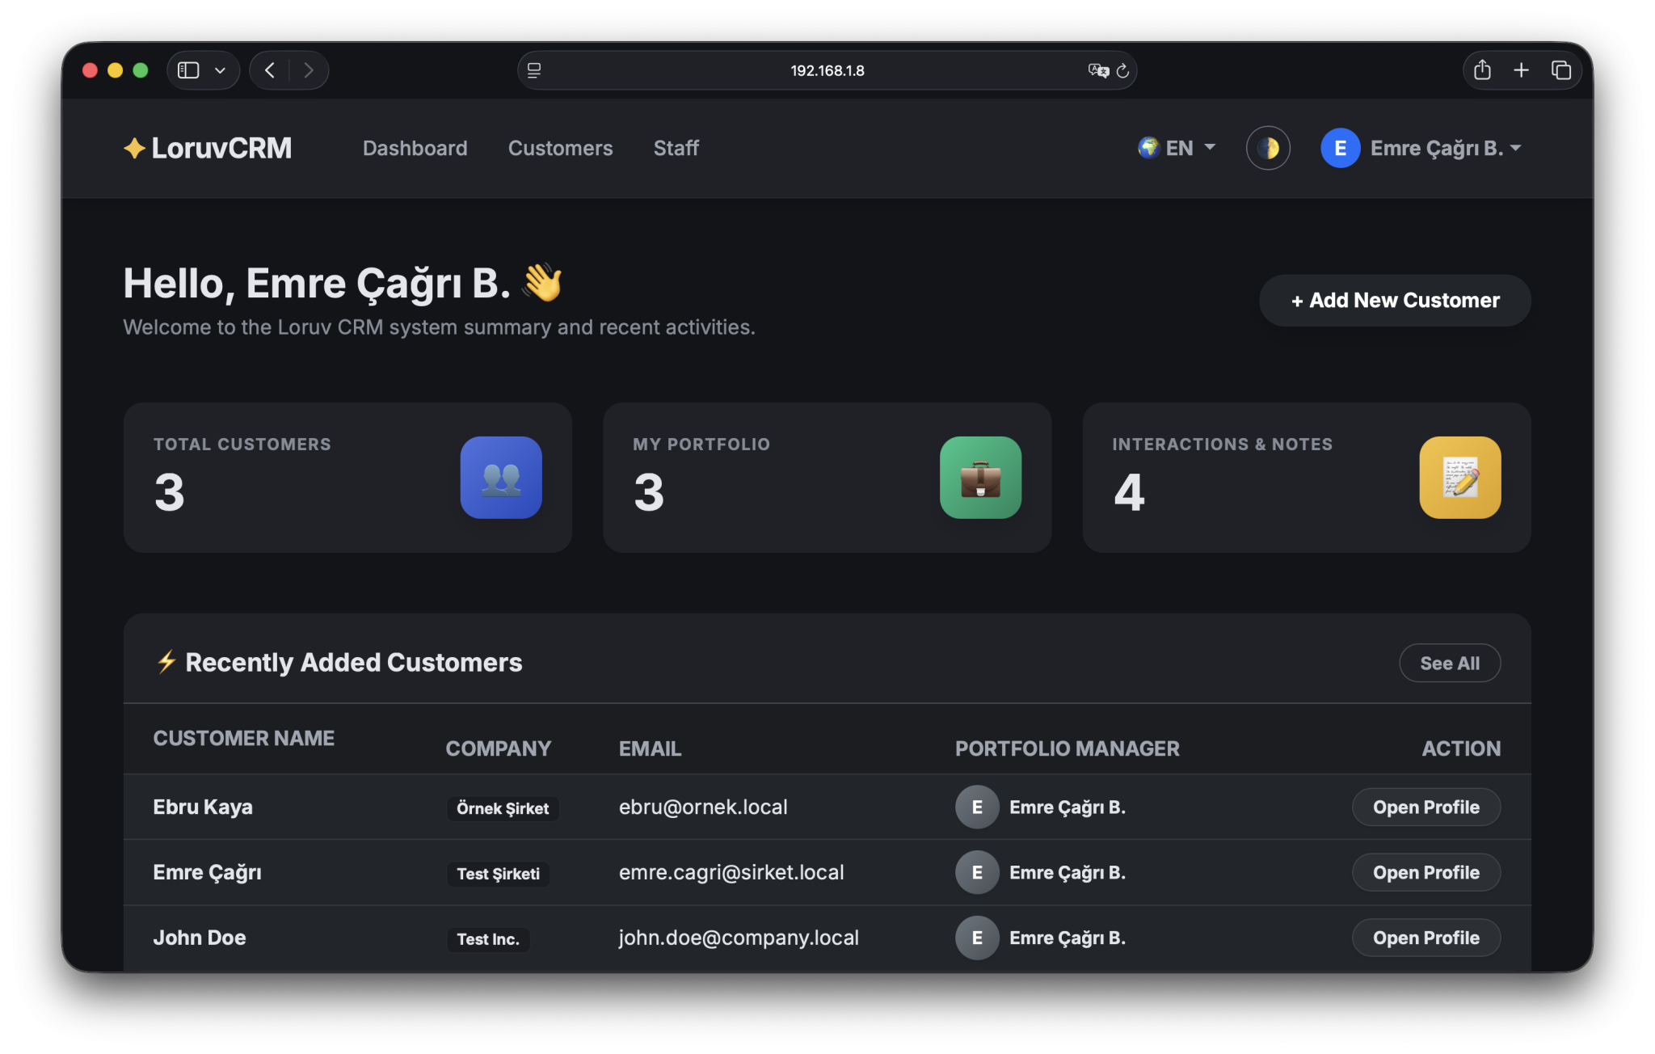
Task: Open Profile for John Doe
Action: [x=1425, y=938]
